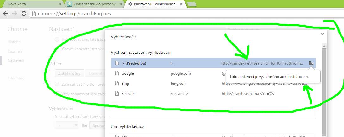Screen dimensions: 344x137
Task: Toggle Zobrazit tlačítko Domovská checkbox
Action: (x=57, y=84)
